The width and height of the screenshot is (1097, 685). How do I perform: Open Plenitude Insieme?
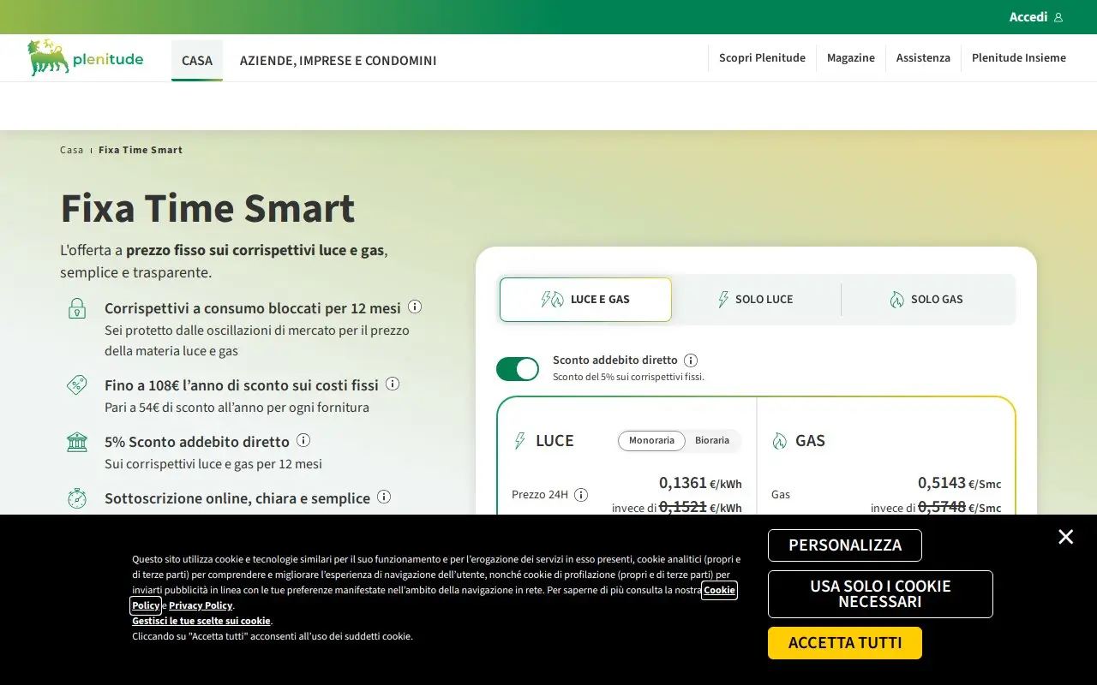[x=1019, y=57]
